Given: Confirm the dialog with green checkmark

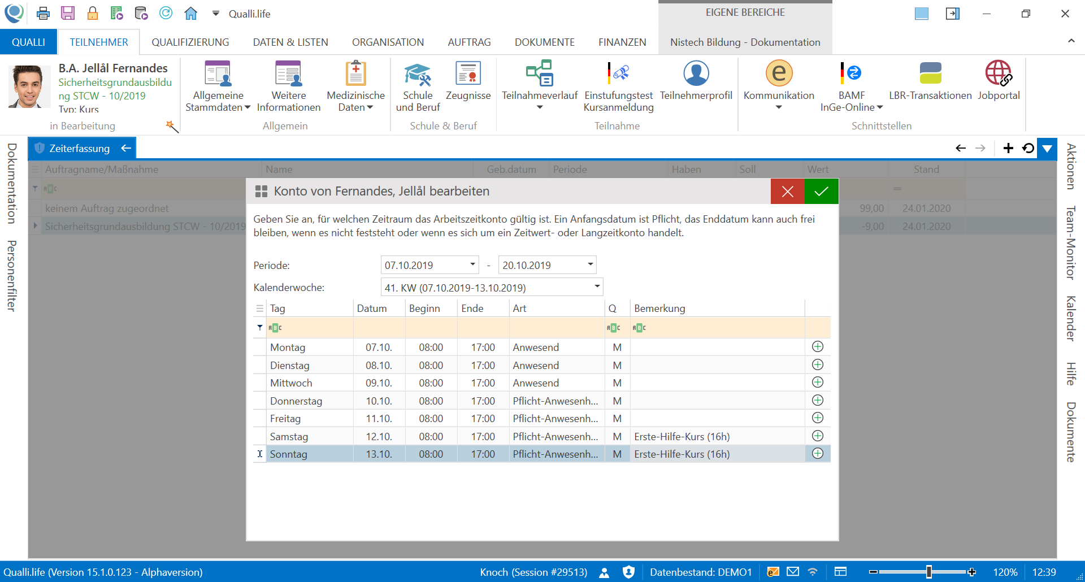Looking at the screenshot, I should [821, 192].
